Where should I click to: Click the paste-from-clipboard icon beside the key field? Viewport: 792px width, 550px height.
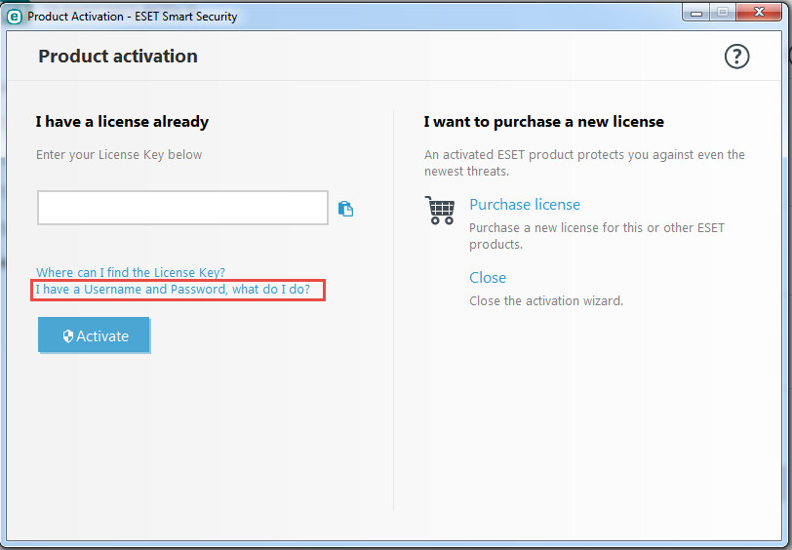coord(345,208)
